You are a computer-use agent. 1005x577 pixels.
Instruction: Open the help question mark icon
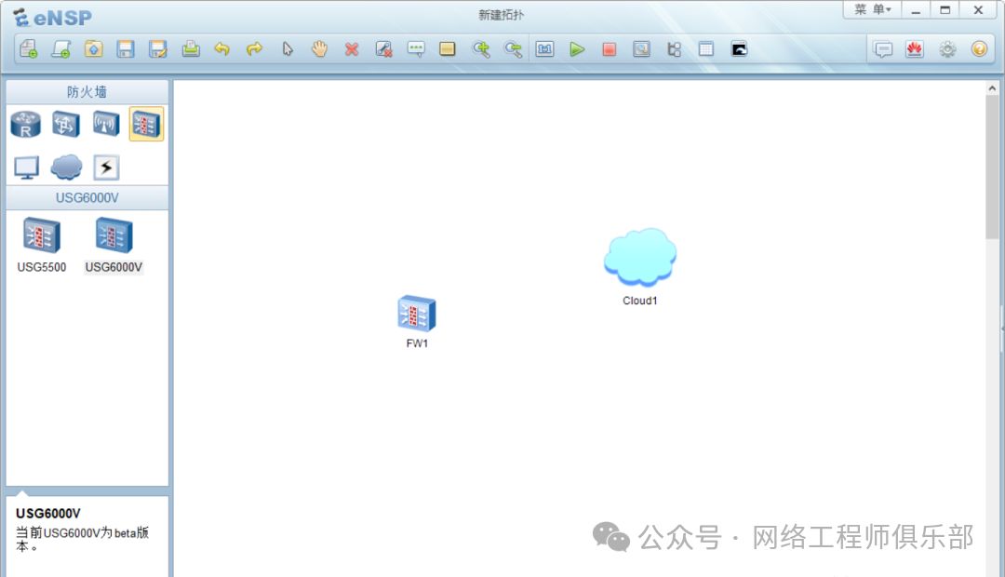(979, 48)
